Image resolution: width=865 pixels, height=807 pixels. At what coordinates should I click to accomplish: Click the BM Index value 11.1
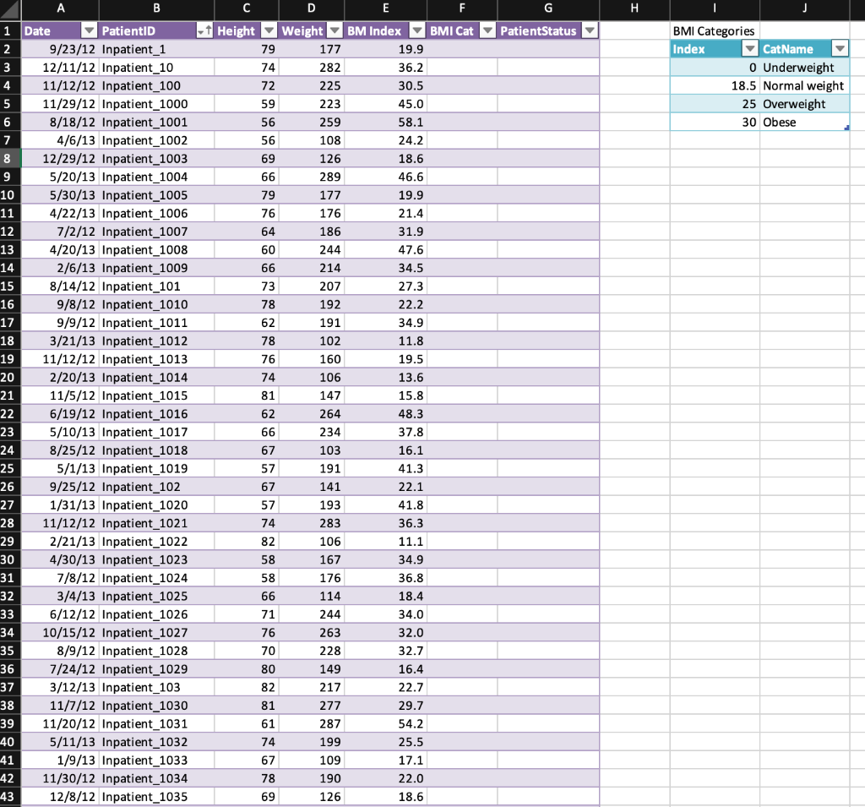click(x=385, y=542)
